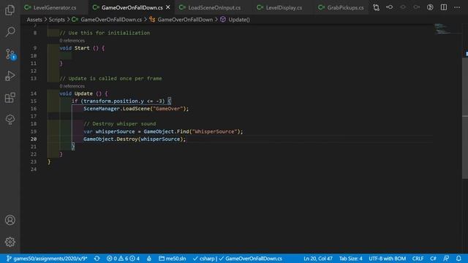Change indentation via Tab Size: 4
468x263 pixels.
351,259
